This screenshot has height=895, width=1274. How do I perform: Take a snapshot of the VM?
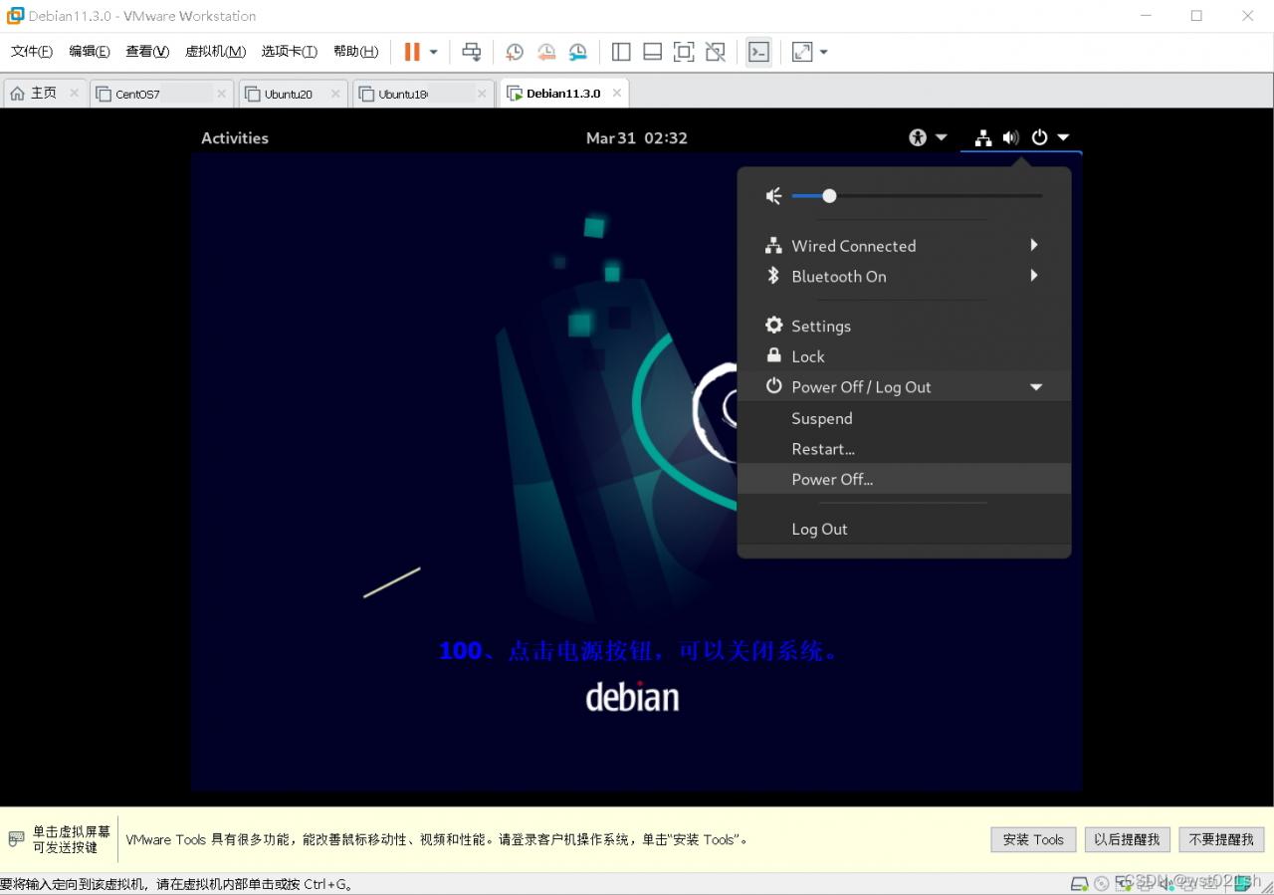(515, 52)
